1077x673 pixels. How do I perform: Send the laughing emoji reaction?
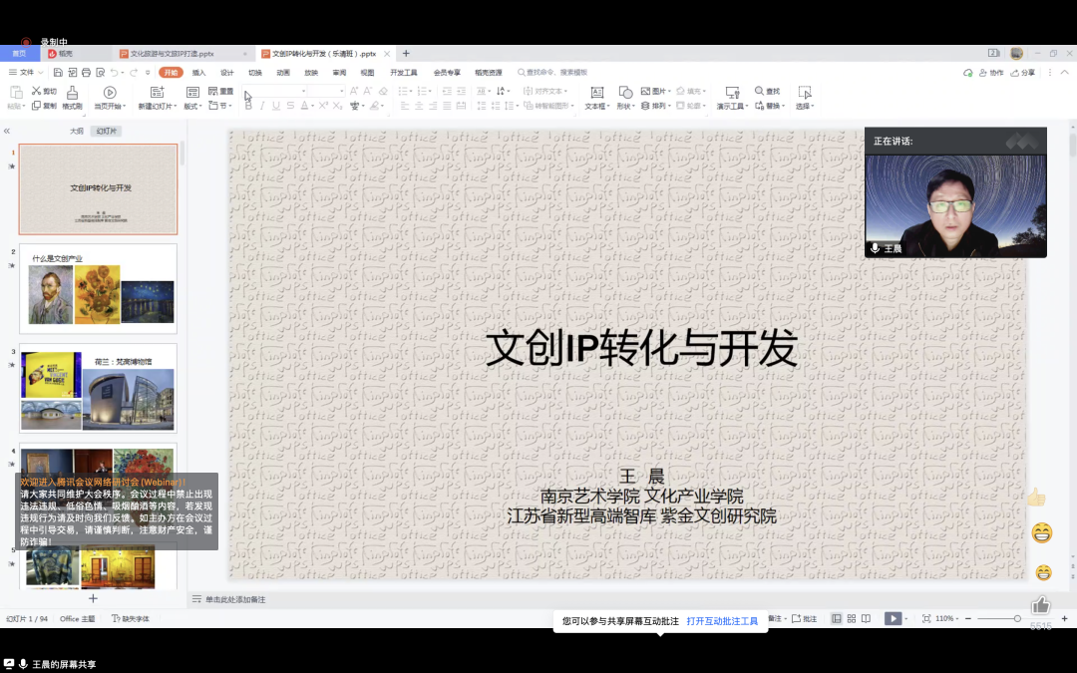1042,533
